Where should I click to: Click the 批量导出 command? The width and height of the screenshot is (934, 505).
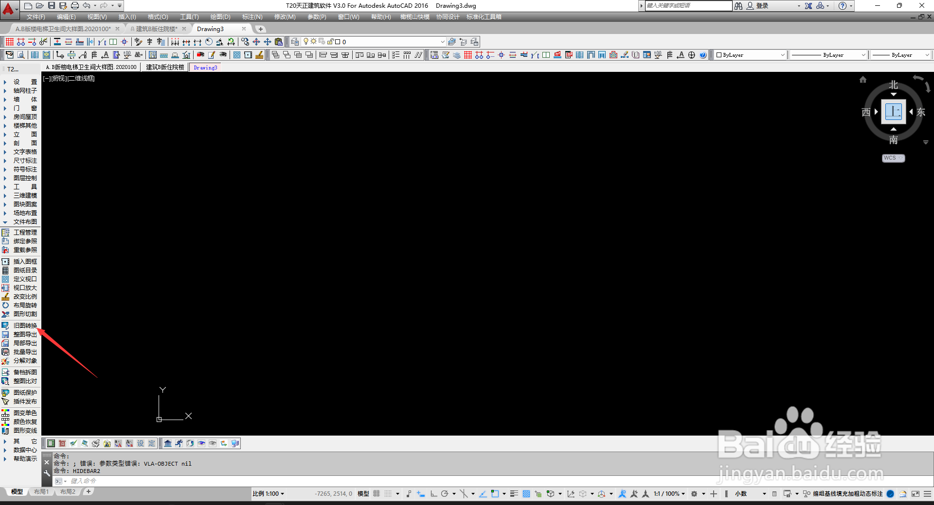point(25,352)
